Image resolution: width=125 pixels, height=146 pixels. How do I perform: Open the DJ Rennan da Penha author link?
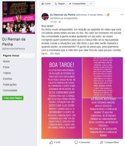click(x=63, y=15)
